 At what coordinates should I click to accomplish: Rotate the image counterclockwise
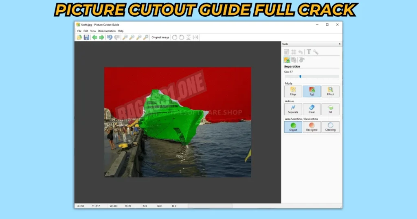coord(182,37)
